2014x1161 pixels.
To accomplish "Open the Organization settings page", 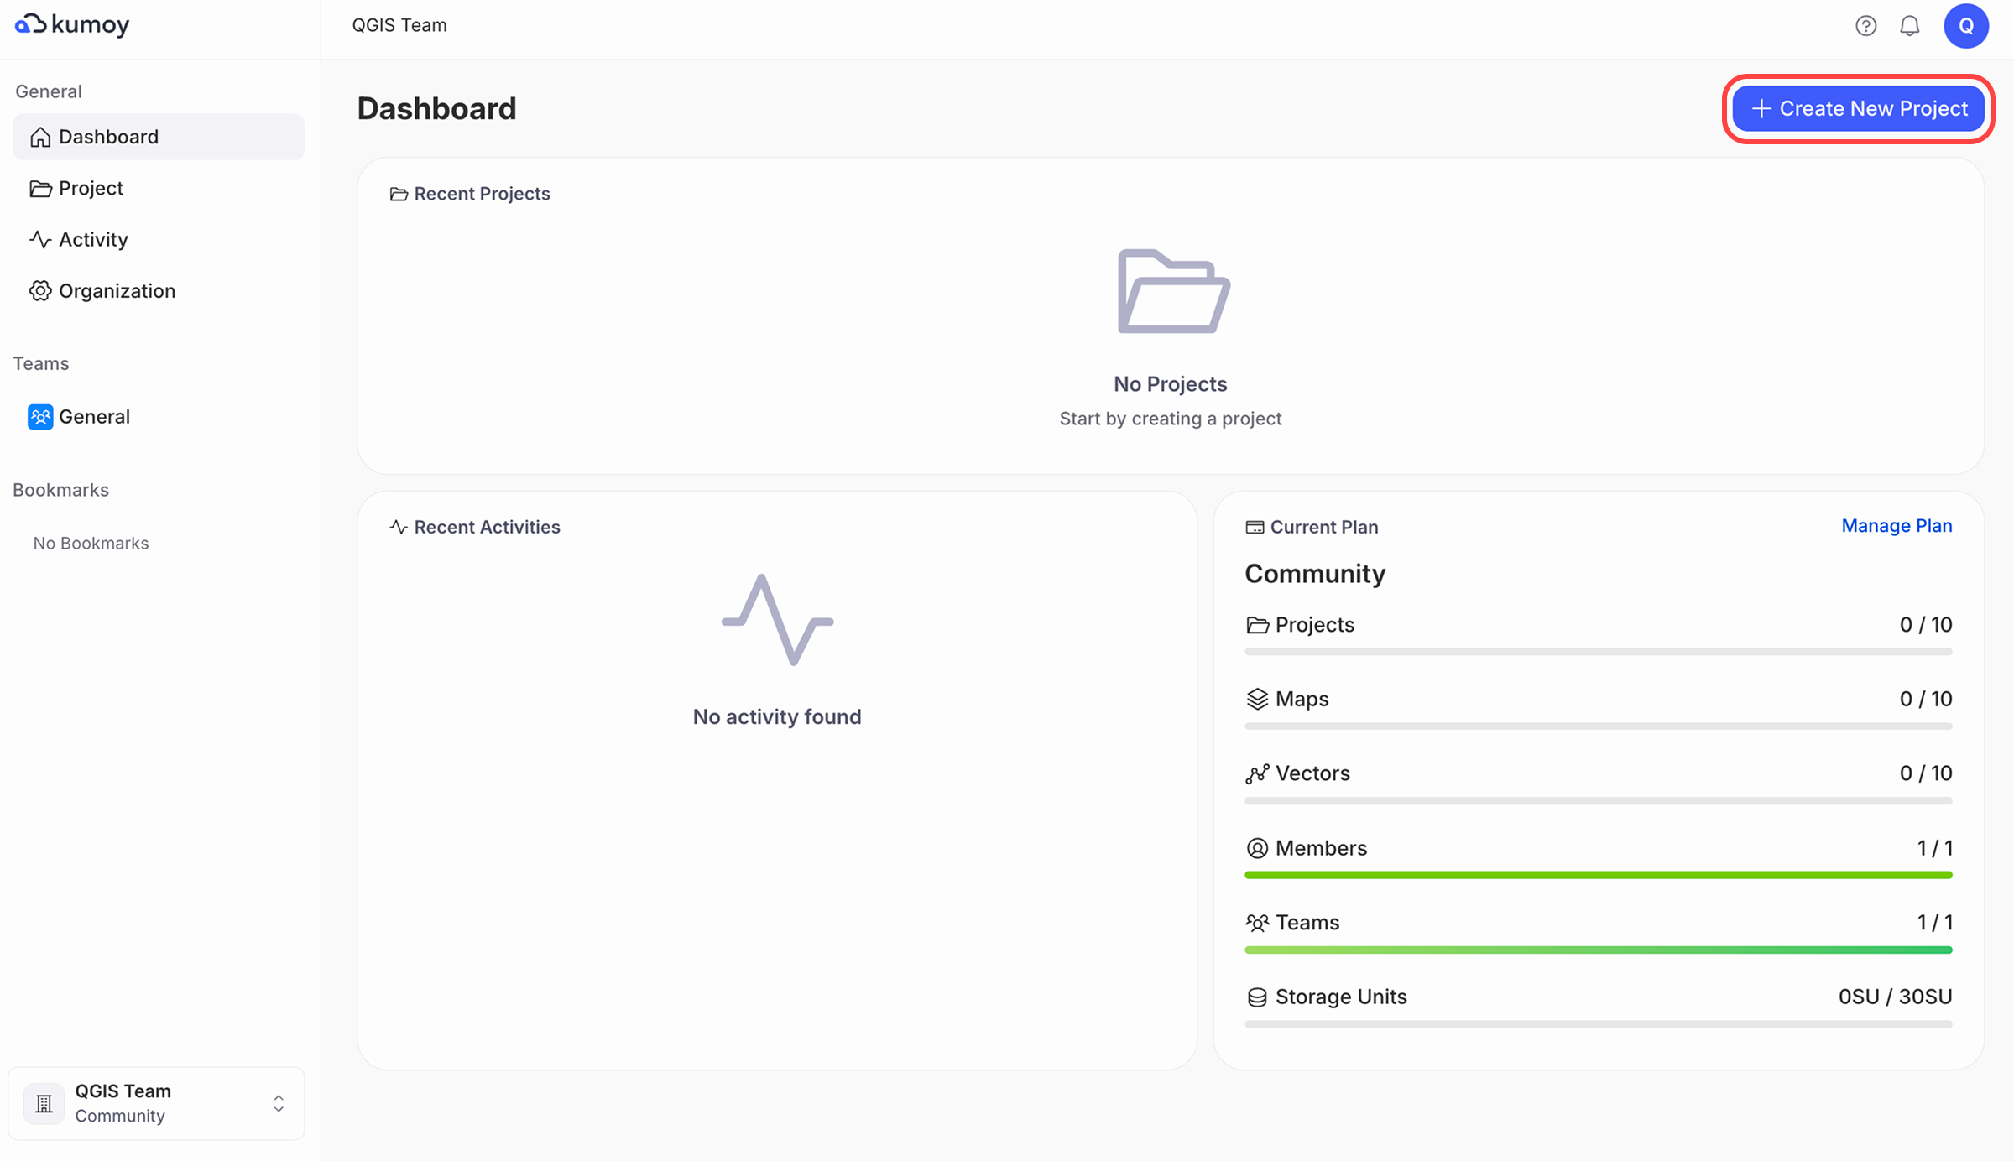I will 116,291.
